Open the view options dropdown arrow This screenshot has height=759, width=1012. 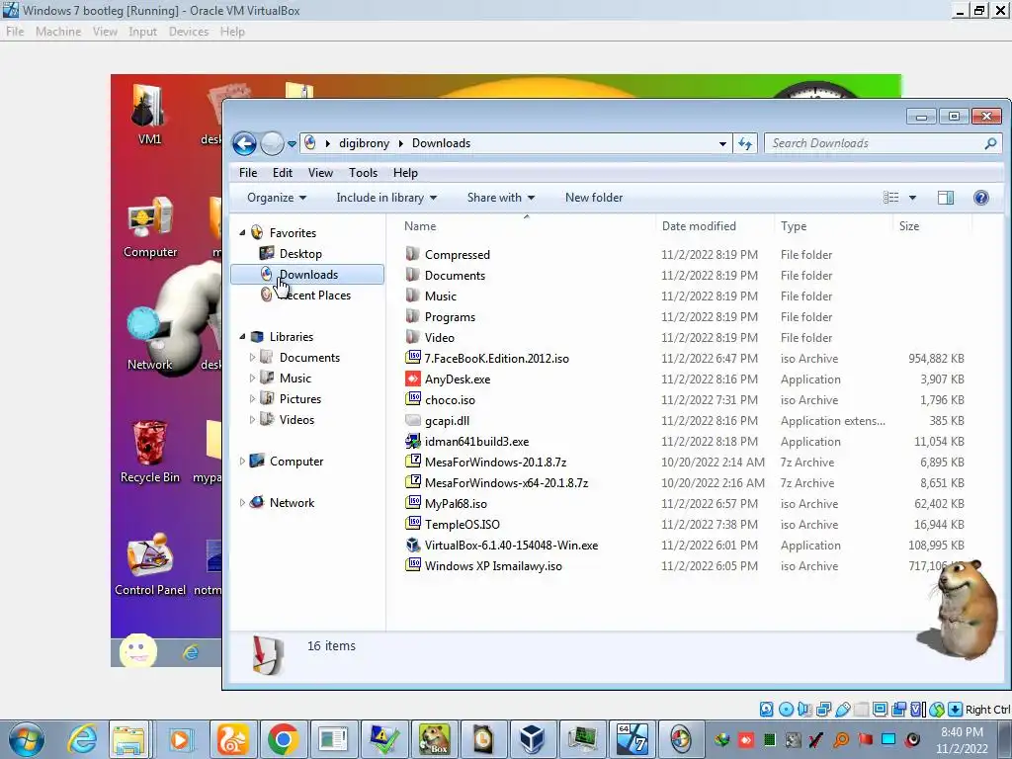(x=912, y=198)
